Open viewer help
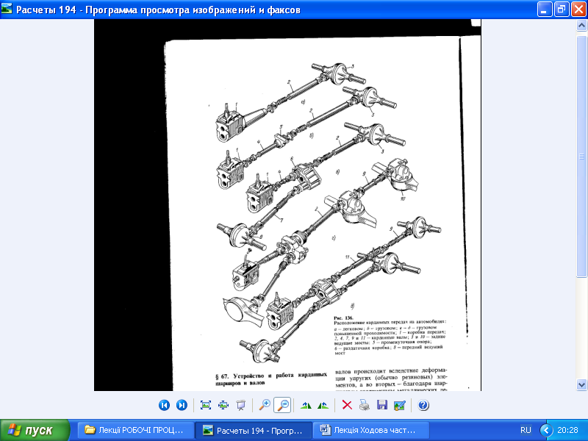 tap(423, 405)
